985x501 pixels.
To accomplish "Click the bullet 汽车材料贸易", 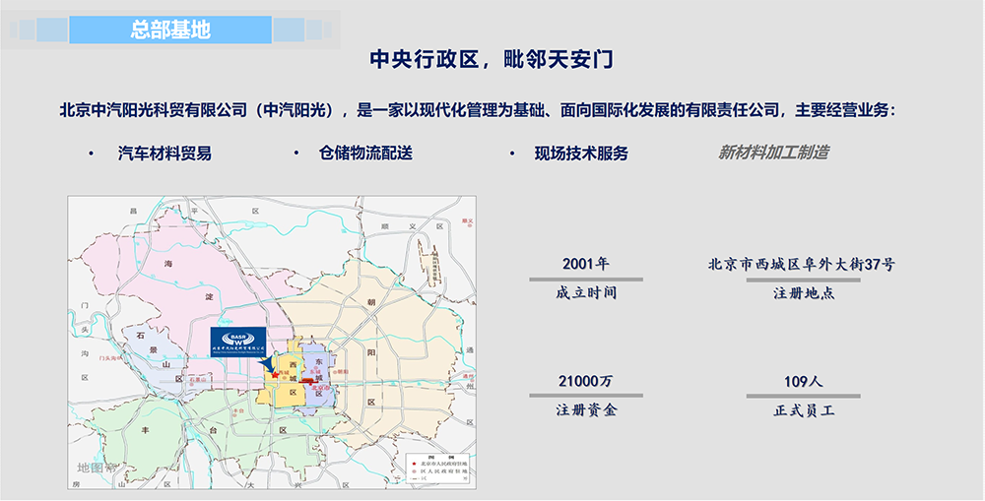I will point(164,154).
